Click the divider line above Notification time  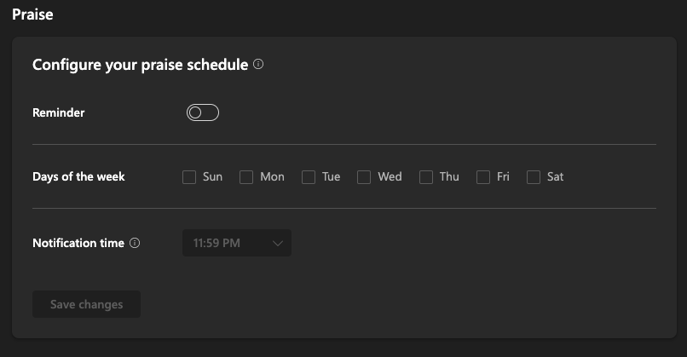pyautogui.click(x=343, y=208)
